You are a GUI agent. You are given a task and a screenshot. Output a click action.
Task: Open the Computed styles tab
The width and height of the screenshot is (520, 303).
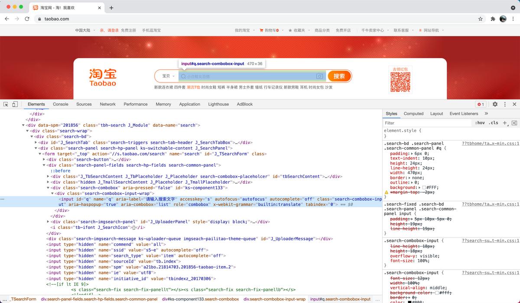(413, 114)
